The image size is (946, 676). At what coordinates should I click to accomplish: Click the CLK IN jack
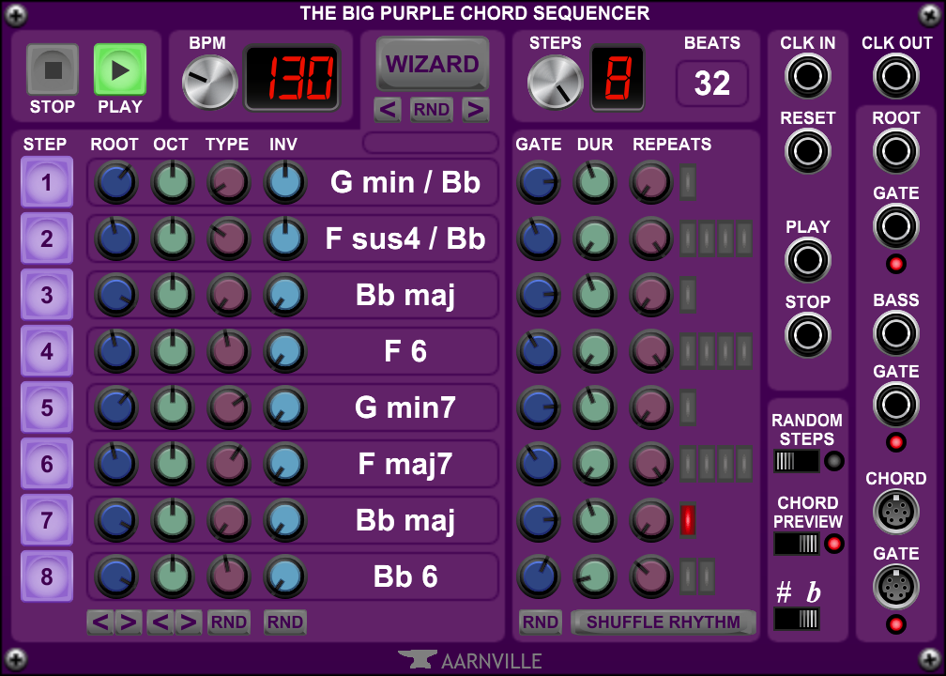click(807, 76)
